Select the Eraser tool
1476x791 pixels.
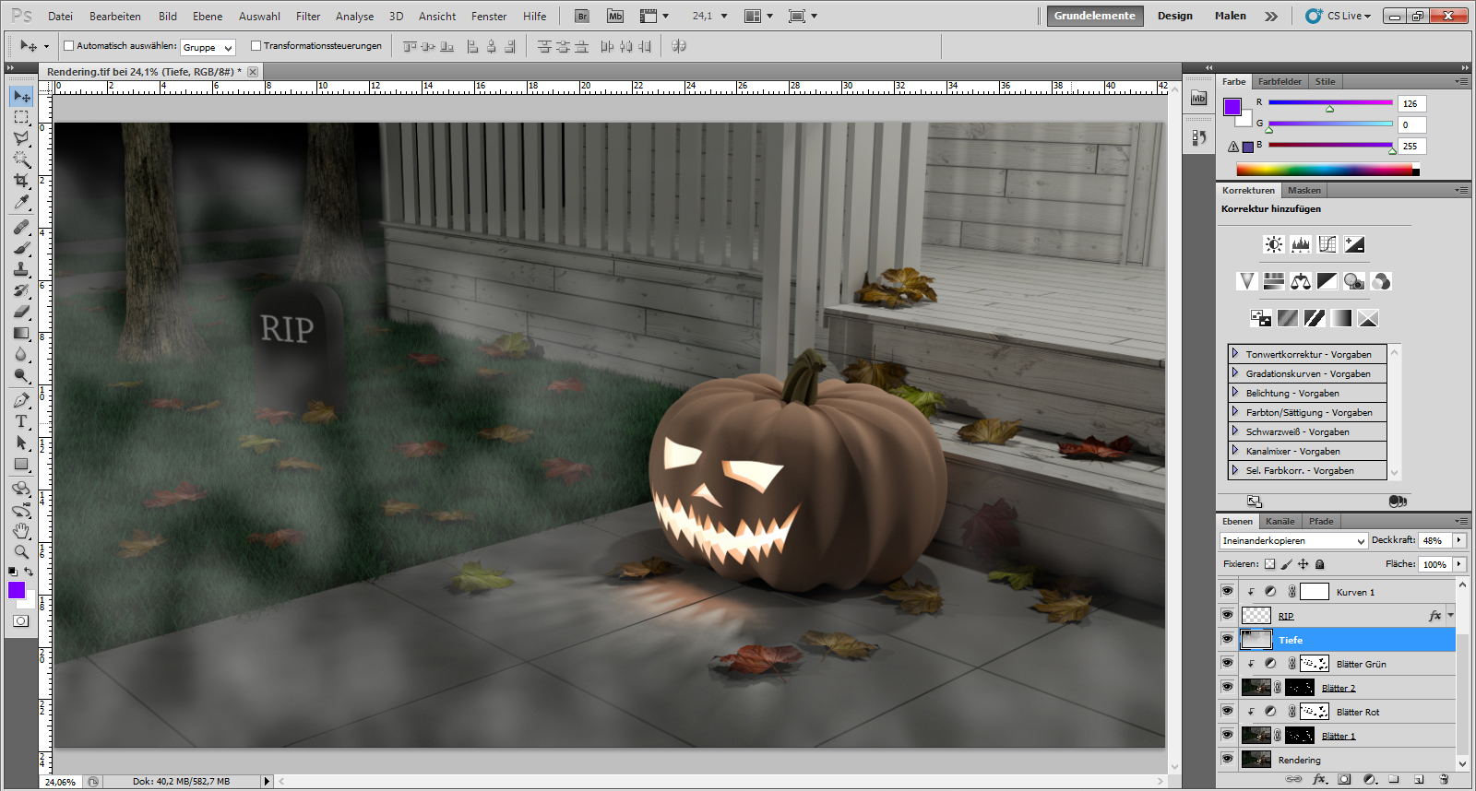coord(21,312)
